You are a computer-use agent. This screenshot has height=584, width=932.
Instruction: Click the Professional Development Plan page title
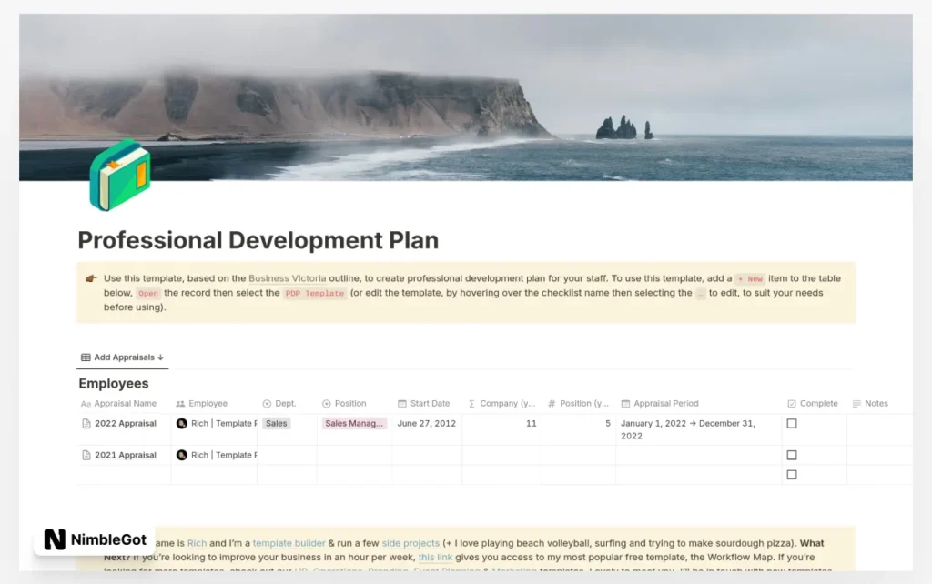(x=258, y=240)
